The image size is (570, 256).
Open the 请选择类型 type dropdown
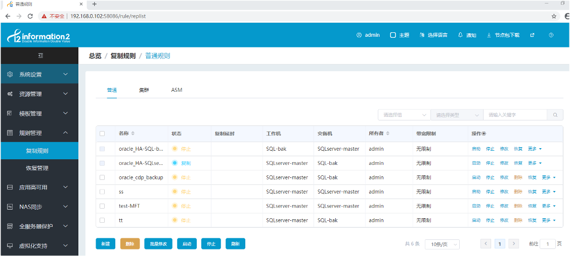(x=457, y=115)
